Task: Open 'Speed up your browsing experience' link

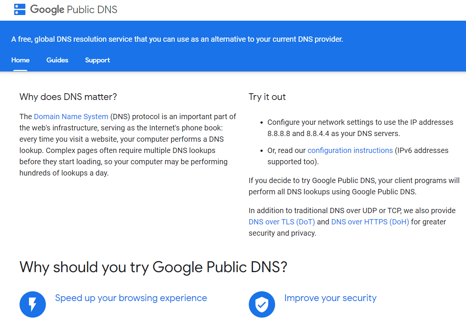Action: 131,298
